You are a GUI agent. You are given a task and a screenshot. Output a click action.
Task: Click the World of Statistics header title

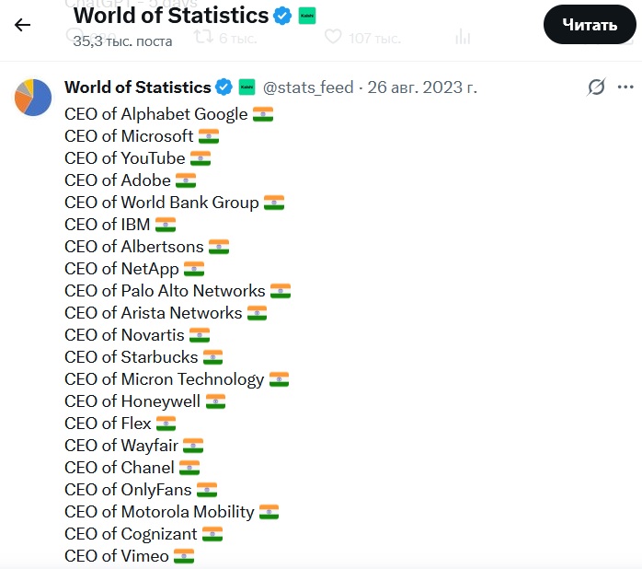click(171, 16)
